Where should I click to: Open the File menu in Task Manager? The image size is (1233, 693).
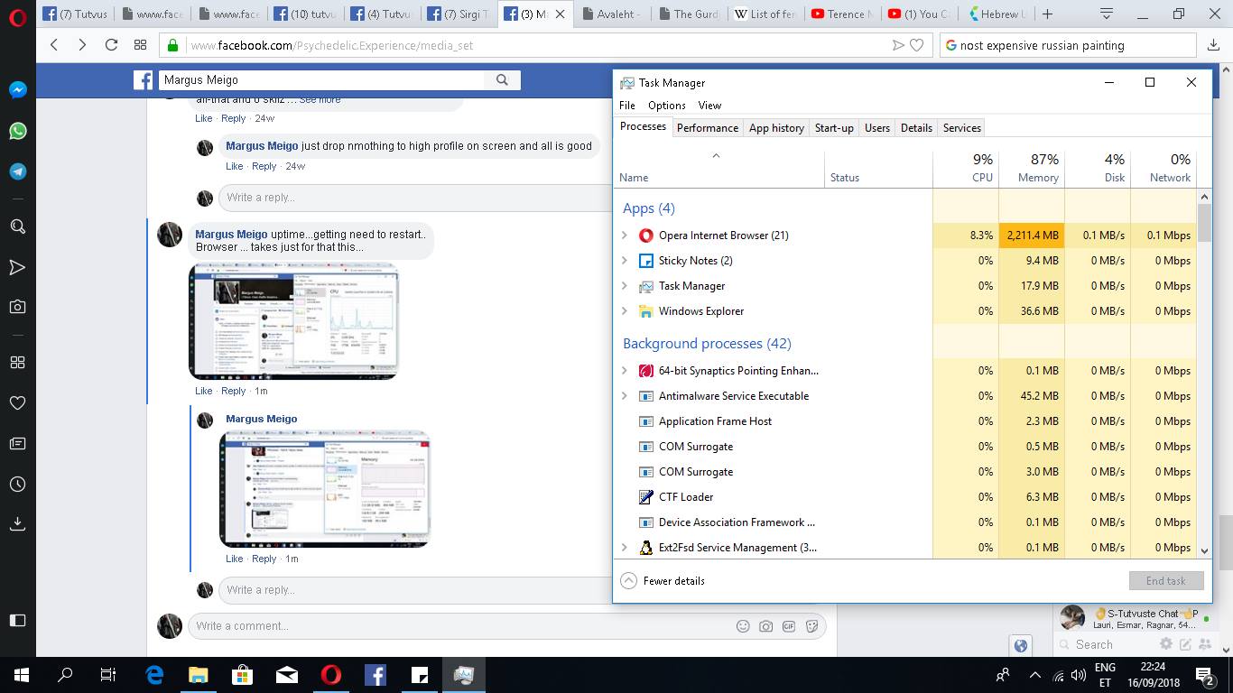coord(627,106)
